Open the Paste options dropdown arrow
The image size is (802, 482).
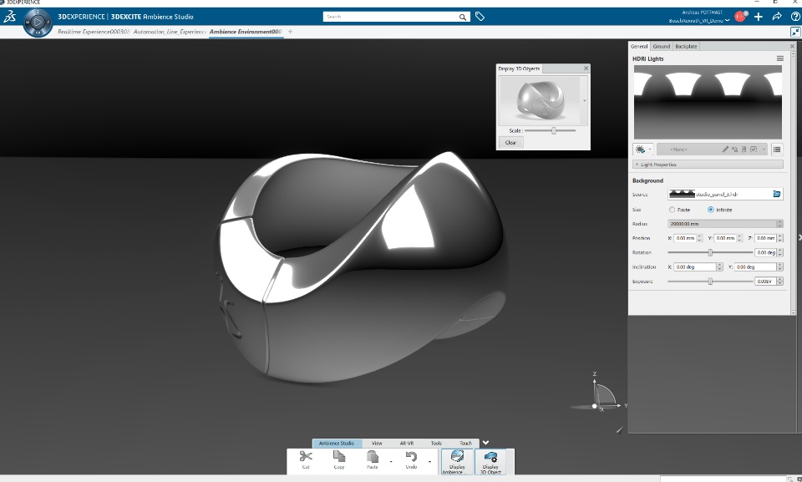point(391,461)
